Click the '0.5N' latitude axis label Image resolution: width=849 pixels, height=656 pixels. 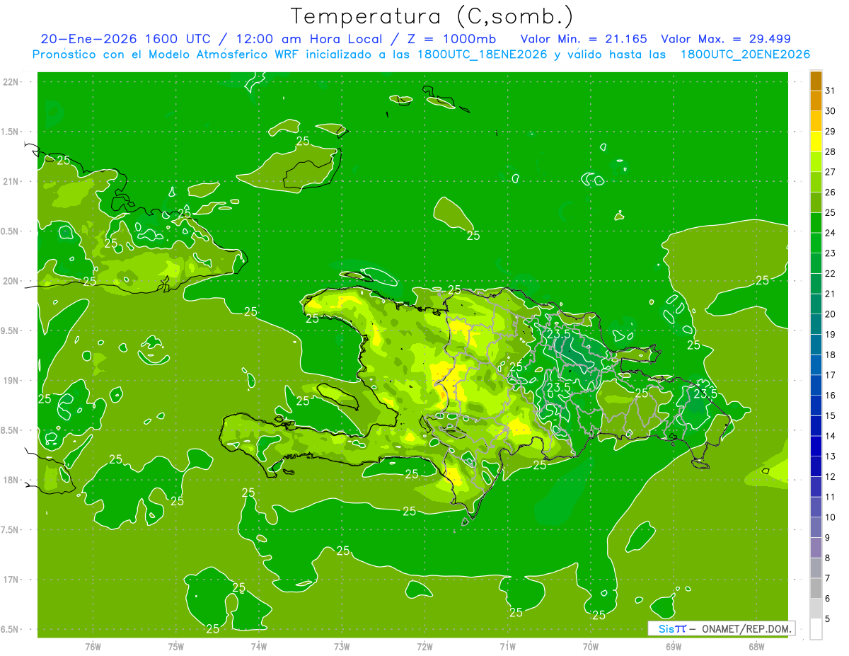pos(11,231)
